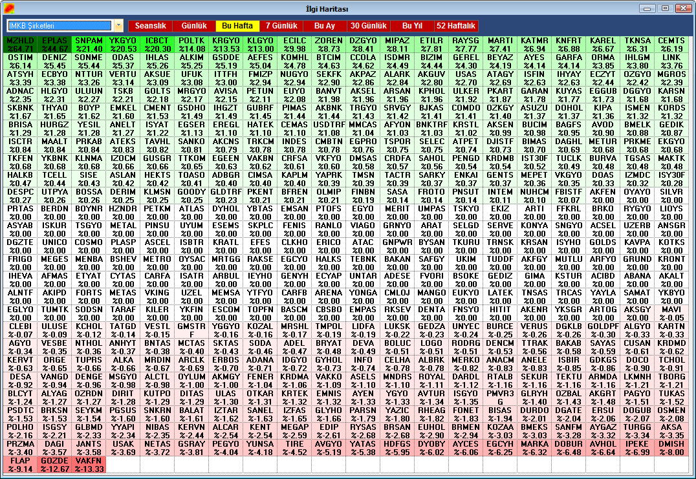Select the TTKOM %0.65 cell
Screen dimensions: 696x479
pos(191,162)
